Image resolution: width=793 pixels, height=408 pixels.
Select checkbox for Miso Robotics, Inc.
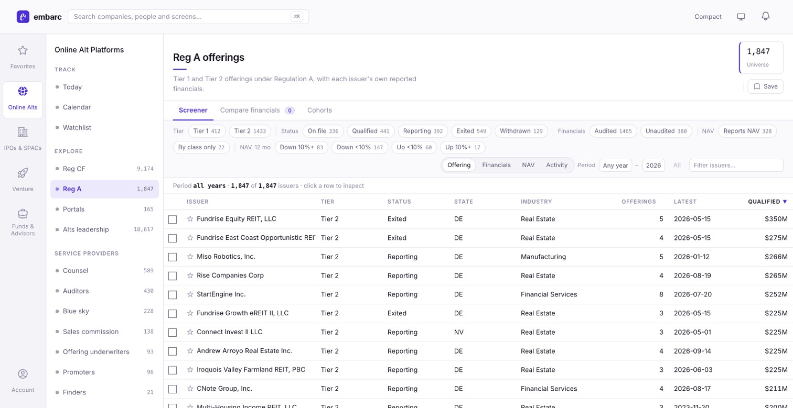click(x=173, y=257)
